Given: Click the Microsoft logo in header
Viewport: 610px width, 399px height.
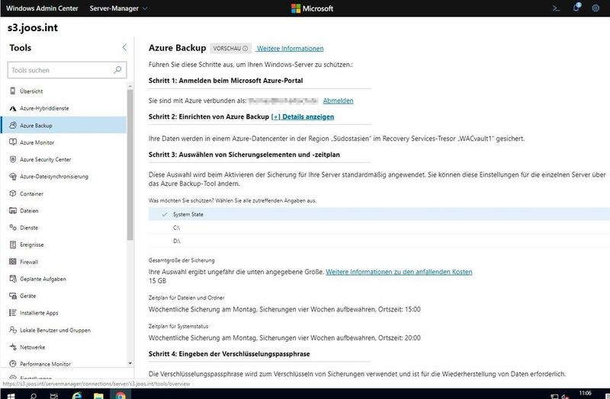Looking at the screenshot, I should (x=313, y=8).
